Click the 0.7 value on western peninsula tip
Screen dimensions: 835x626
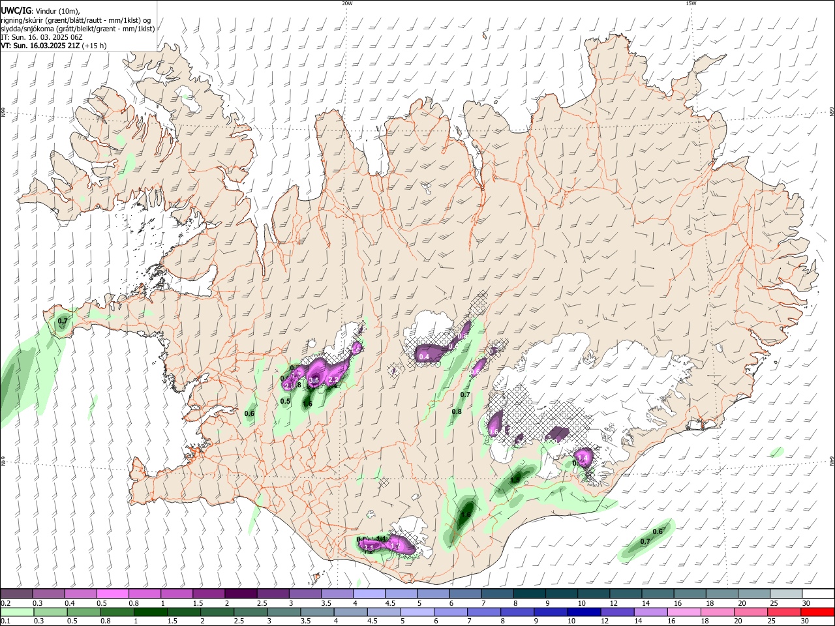(63, 321)
